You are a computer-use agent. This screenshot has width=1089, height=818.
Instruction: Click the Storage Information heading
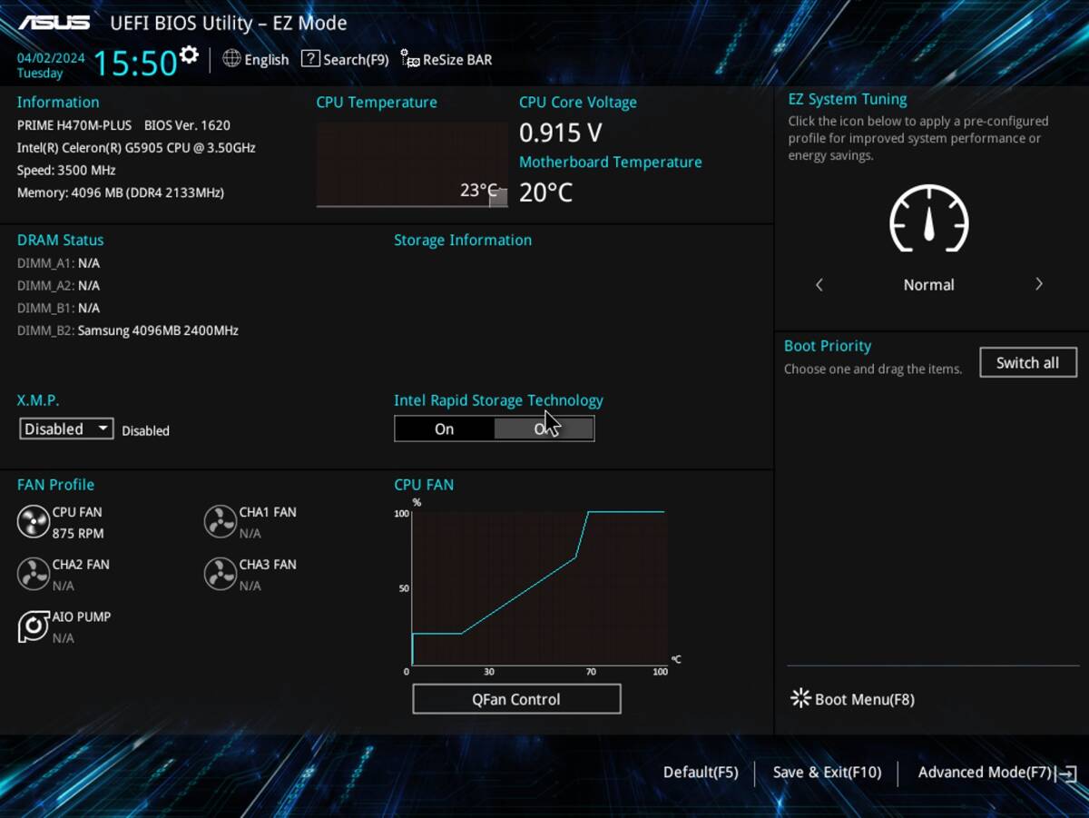[463, 241]
